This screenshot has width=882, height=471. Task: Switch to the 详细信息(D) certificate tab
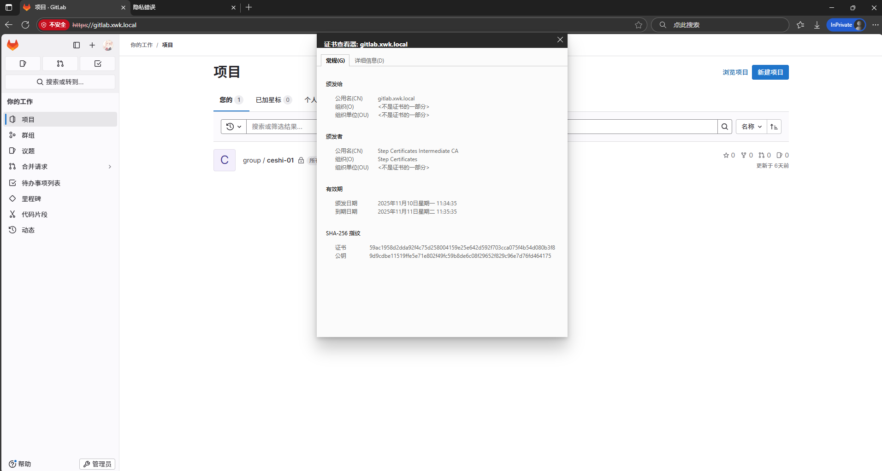click(x=369, y=60)
